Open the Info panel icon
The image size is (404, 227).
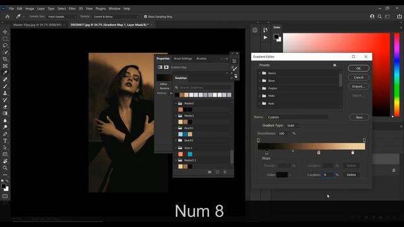click(x=255, y=30)
